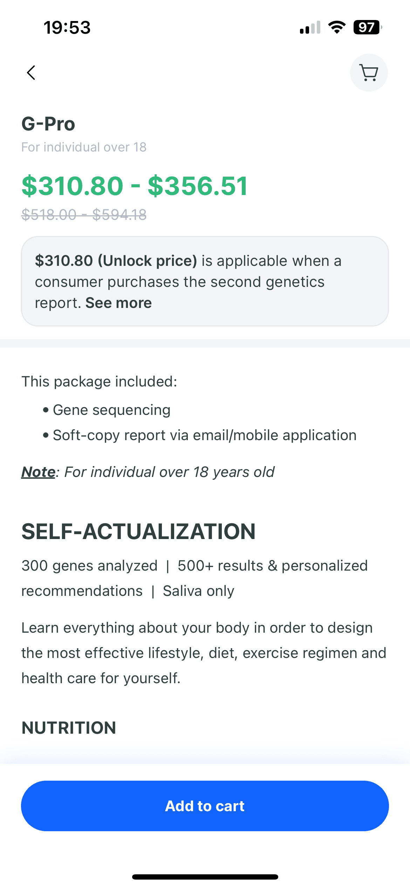Tap the underlined Note label
410x888 pixels.
point(38,472)
